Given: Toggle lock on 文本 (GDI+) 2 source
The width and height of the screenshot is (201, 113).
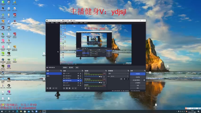Looking at the screenshot, I should click(x=80, y=76).
